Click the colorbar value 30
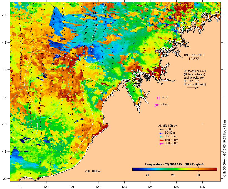The height and width of the screenshot is (189, 228). click(x=198, y=175)
